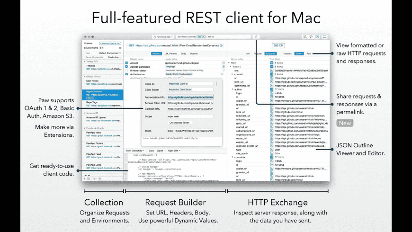Image resolution: width=412 pixels, height=232 pixels.
Task: Open the Production server credentials dropdown
Action: [x=115, y=57]
